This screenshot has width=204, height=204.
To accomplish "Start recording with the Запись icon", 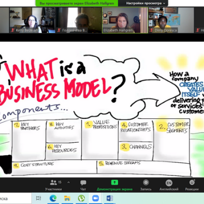I will 146,183.
